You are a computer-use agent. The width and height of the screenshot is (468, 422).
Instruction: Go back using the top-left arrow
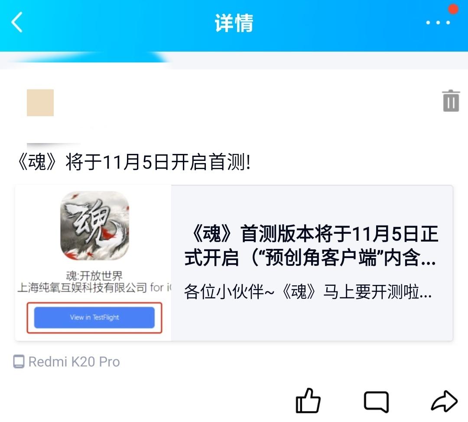[17, 22]
